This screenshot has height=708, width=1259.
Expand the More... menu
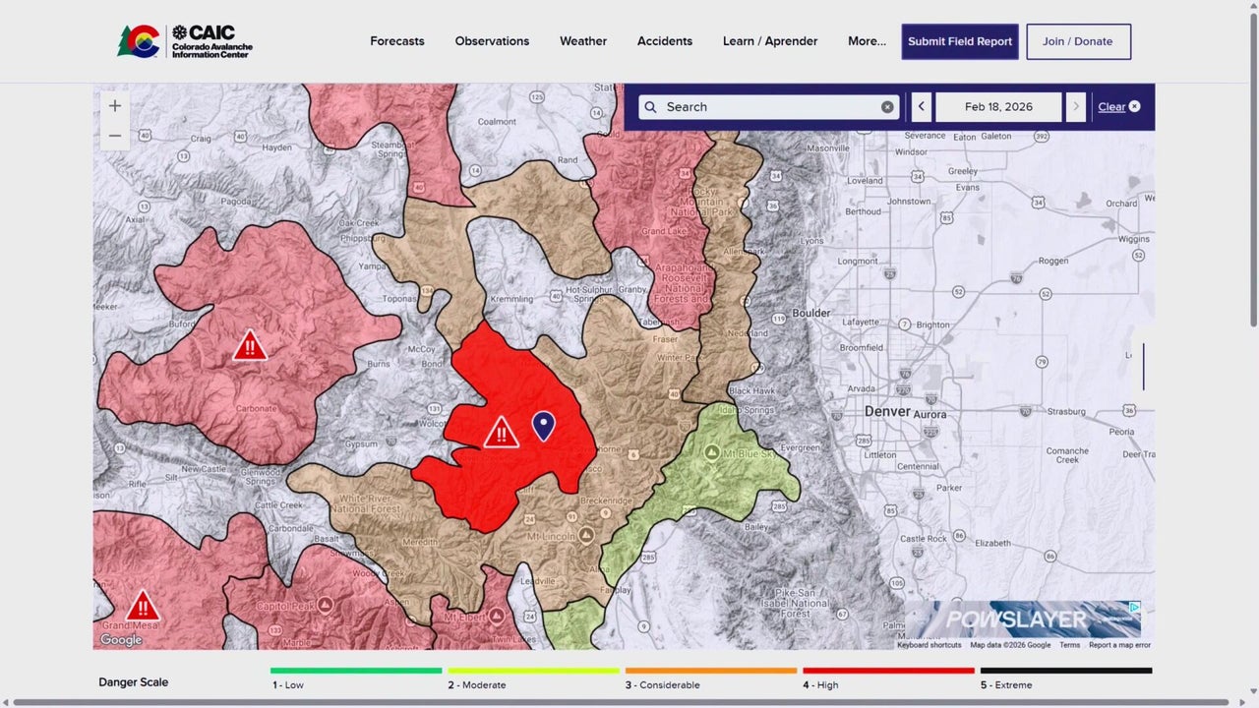867,41
